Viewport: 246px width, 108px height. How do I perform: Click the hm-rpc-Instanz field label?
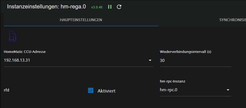click(x=172, y=81)
